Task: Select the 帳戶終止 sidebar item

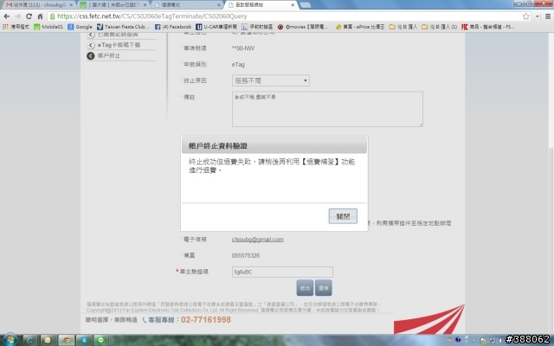Action: (x=109, y=55)
